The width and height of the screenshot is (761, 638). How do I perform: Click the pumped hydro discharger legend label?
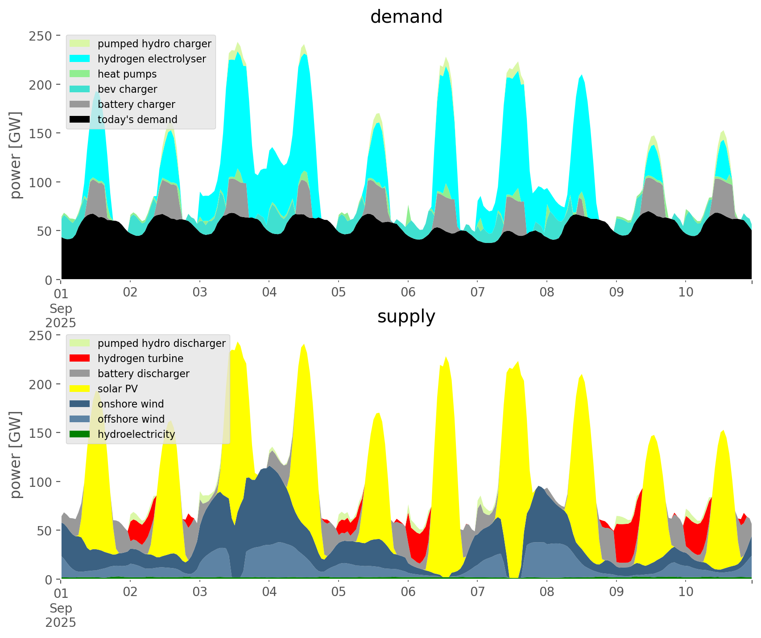coord(161,343)
